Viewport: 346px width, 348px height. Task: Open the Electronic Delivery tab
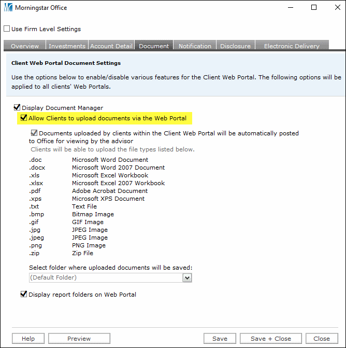[292, 46]
